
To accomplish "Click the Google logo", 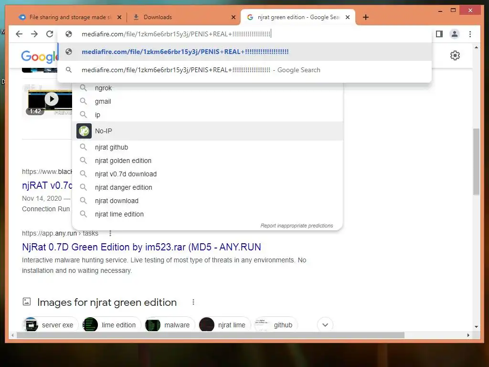I will pos(39,57).
